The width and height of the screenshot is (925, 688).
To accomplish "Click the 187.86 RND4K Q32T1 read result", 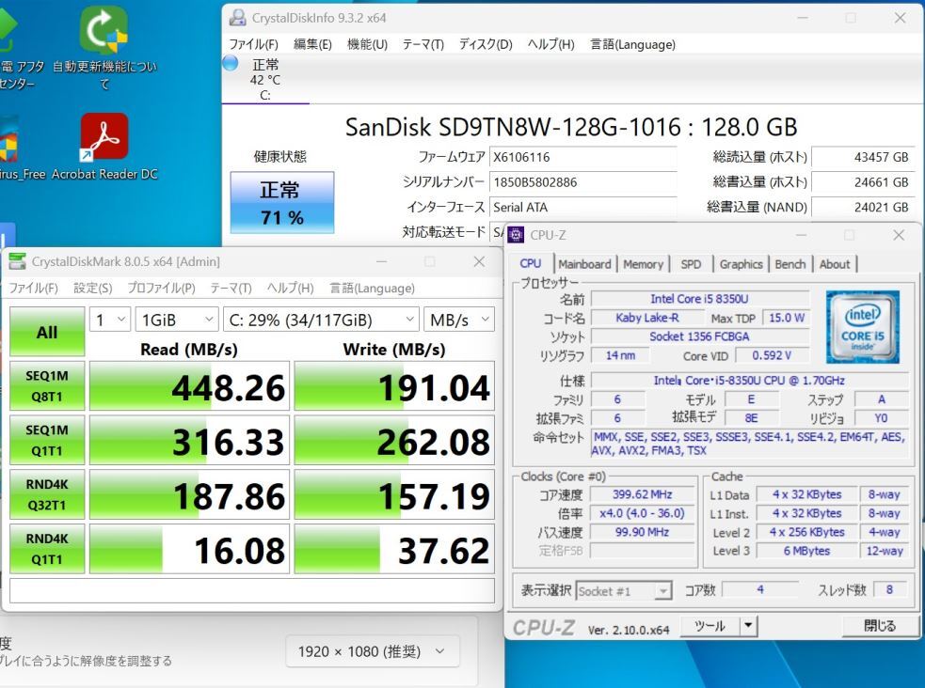I will tap(189, 494).
